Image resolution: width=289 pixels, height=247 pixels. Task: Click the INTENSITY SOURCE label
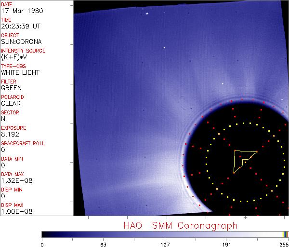click(x=23, y=51)
